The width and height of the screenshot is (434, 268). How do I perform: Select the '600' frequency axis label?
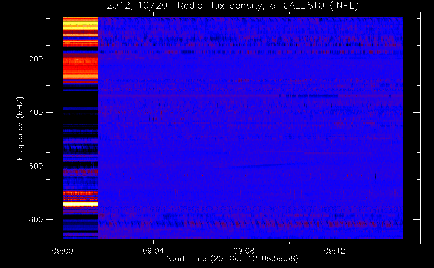click(x=36, y=166)
